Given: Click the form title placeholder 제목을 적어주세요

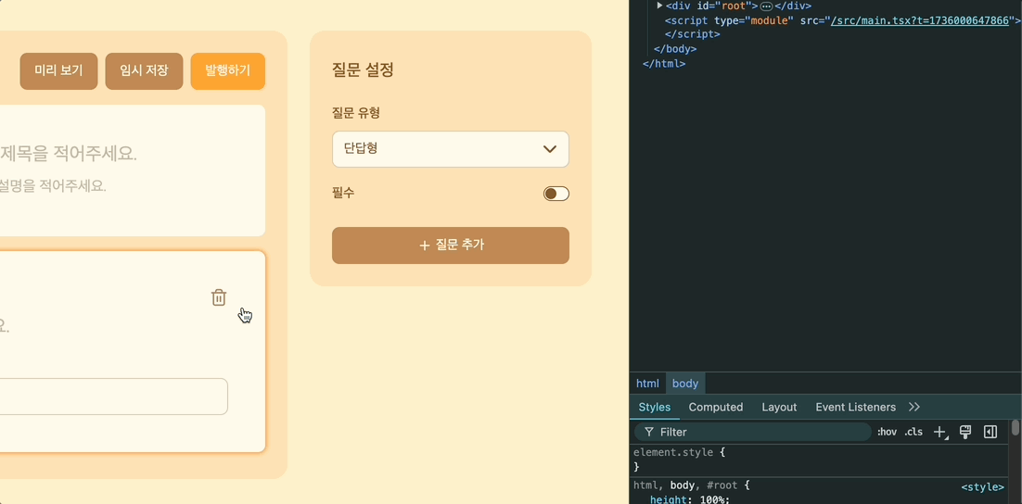Looking at the screenshot, I should [69, 154].
